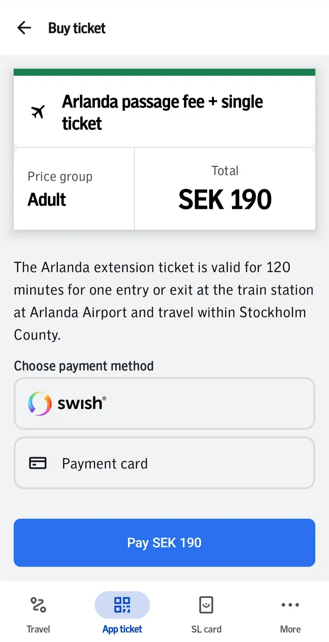329x642 pixels.
Task: Tap the Adult price group cell
Action: pos(74,189)
